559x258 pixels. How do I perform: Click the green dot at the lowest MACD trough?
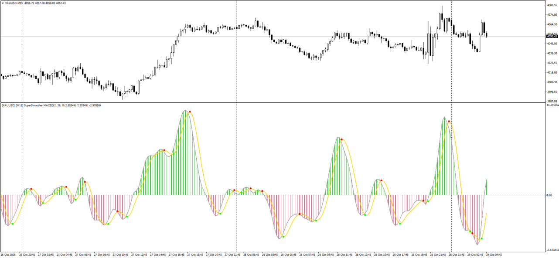coord(482,238)
